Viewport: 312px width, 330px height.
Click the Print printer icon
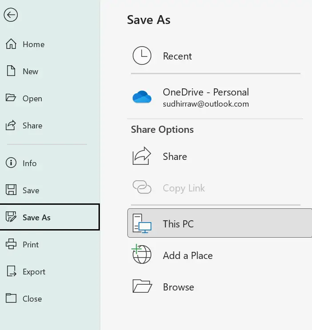coord(11,245)
